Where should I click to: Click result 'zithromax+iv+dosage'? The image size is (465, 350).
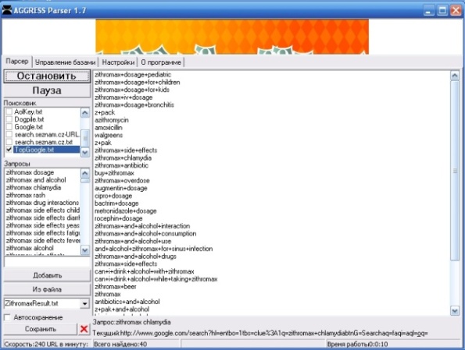pyautogui.click(x=123, y=97)
